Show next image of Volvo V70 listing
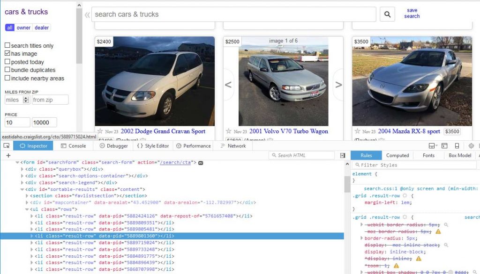 coord(338,85)
